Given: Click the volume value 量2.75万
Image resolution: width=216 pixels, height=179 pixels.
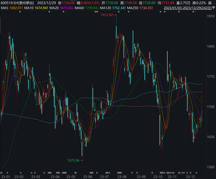Looking at the screenshot, I should point(183,3).
